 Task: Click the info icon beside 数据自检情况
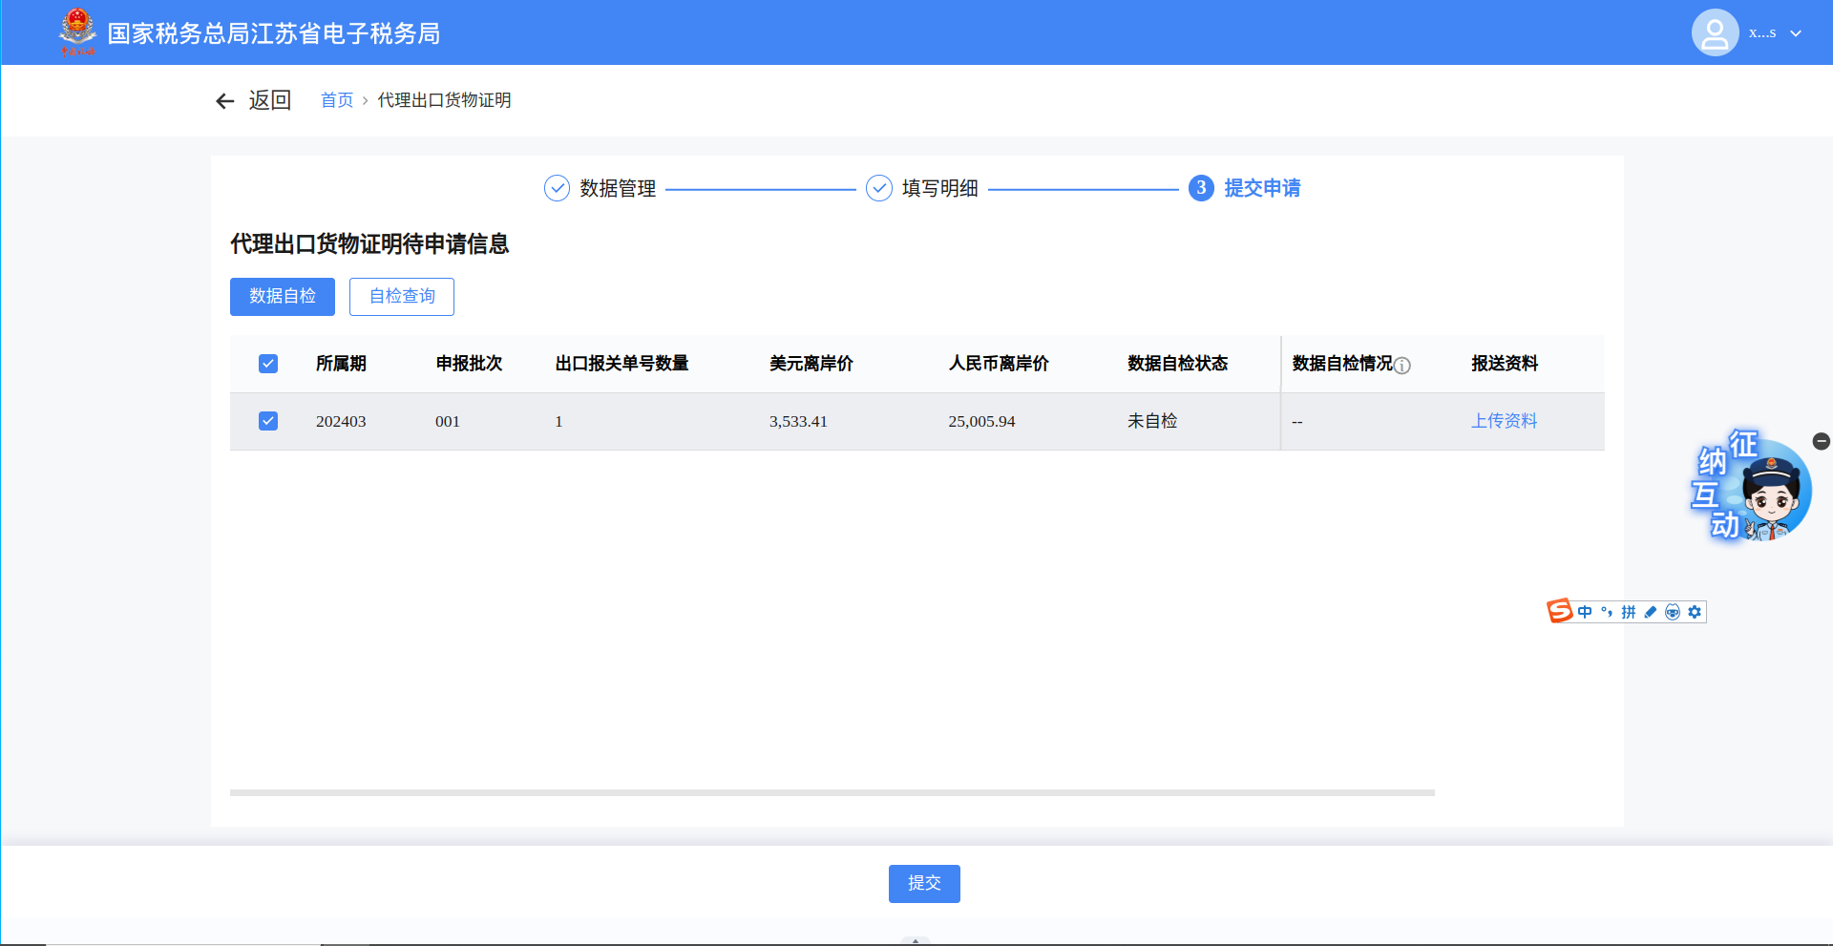[1402, 366]
